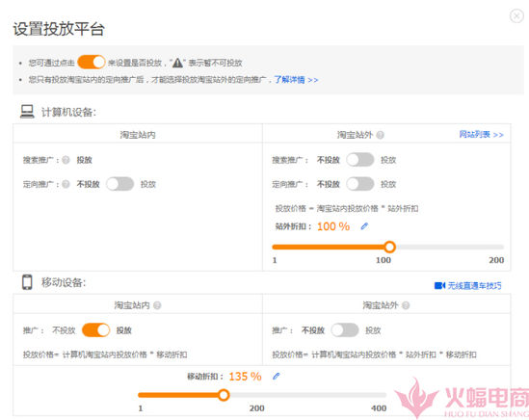The width and height of the screenshot is (529, 420).
Task: Open the 网站列表 >> link
Action: (481, 135)
